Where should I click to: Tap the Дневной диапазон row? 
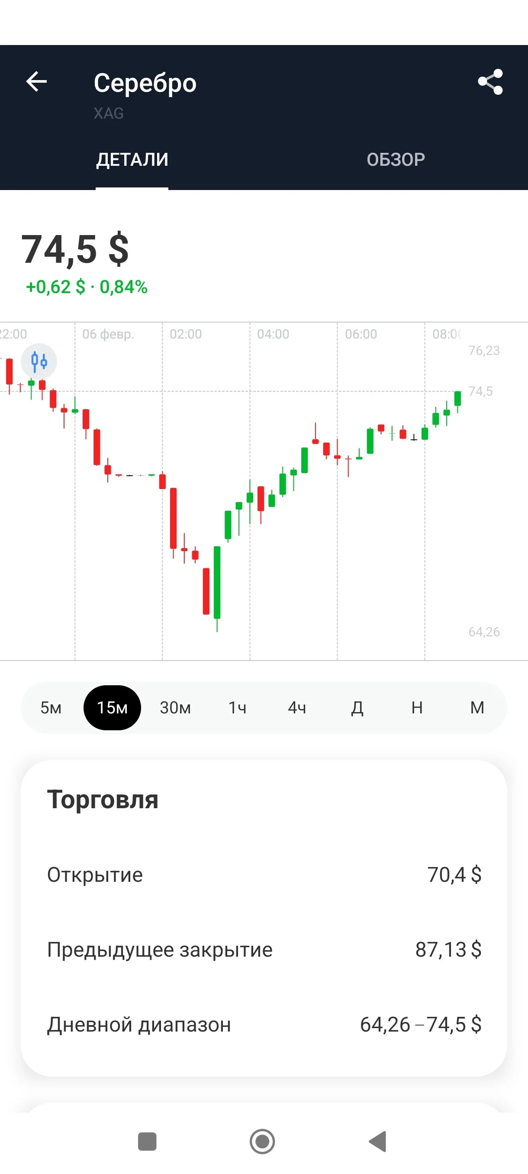coord(264,1025)
